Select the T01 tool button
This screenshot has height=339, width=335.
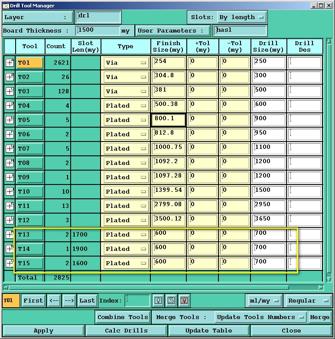[30, 63]
